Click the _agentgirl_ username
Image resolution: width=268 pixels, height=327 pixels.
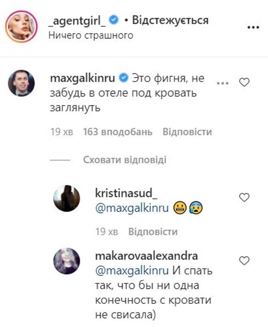[x=77, y=20]
